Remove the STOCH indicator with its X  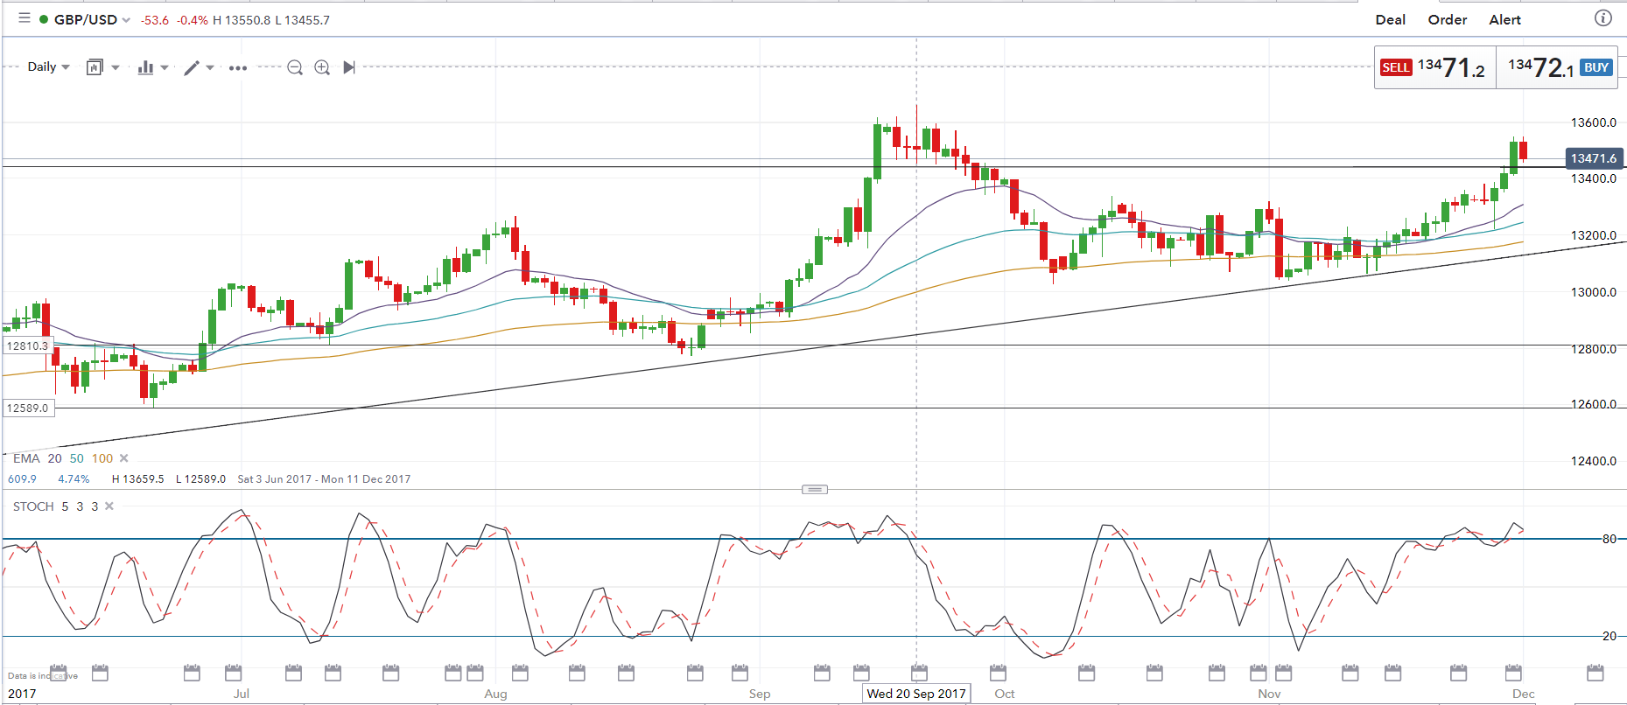click(109, 506)
